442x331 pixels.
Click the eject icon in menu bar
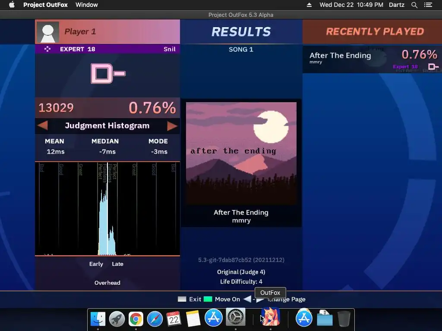309,5
